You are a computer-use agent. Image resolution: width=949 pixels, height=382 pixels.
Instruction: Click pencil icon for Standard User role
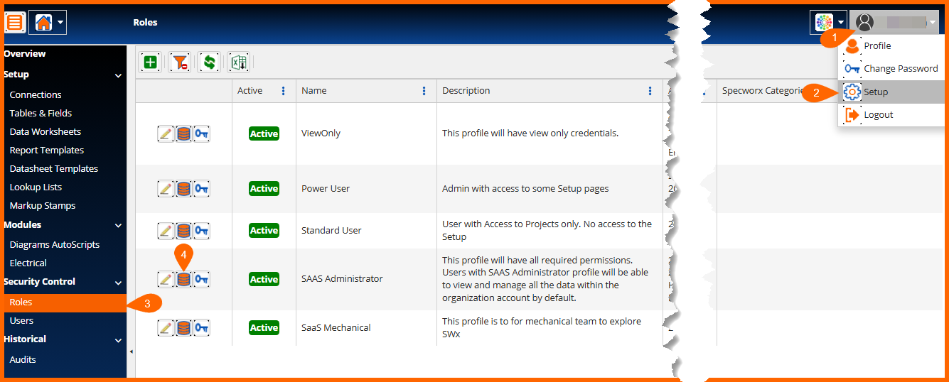coord(165,230)
